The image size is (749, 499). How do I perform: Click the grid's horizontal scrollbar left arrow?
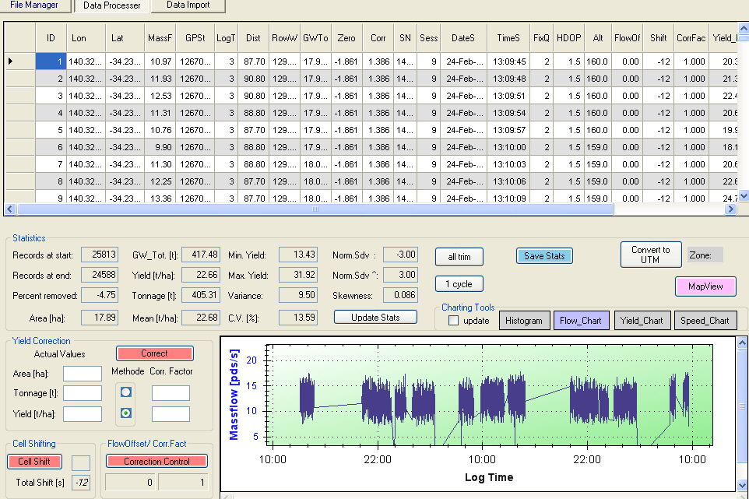point(10,209)
